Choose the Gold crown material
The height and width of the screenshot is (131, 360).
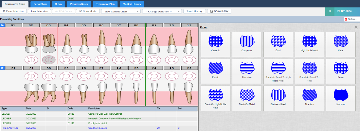pos(278,44)
